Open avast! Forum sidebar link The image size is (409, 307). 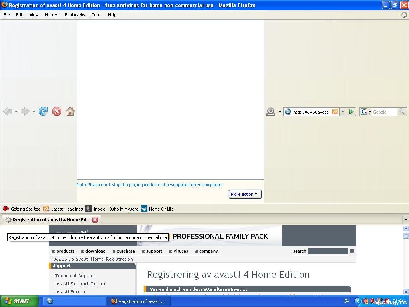[70, 292]
